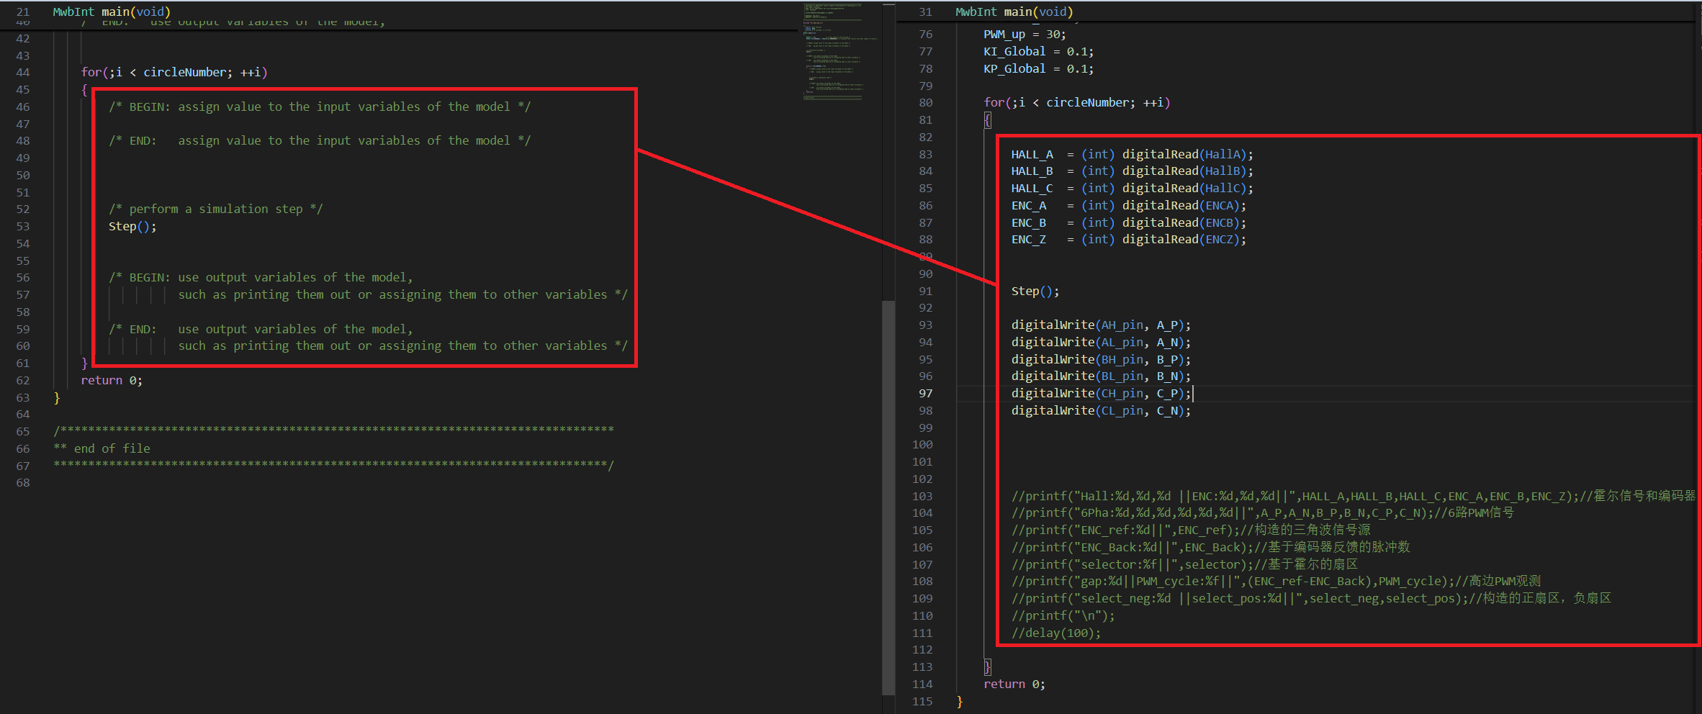Click 'digitalWrite(CH_pin, C_P);' on current line 97
Image resolution: width=1702 pixels, height=714 pixels.
(1101, 393)
